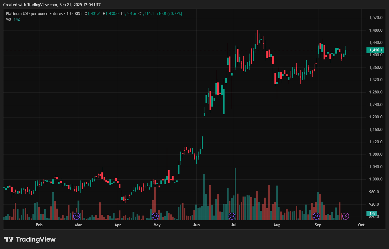389x249 pixels.
Task: Click the Oct label on time axis
Action: (x=361, y=225)
